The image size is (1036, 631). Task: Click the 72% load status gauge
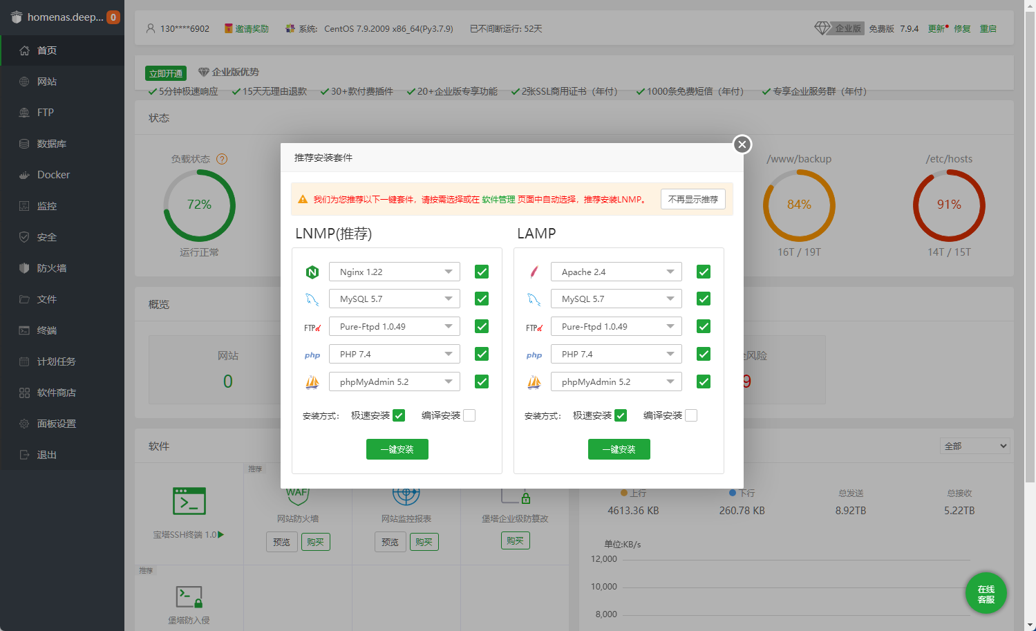point(199,205)
